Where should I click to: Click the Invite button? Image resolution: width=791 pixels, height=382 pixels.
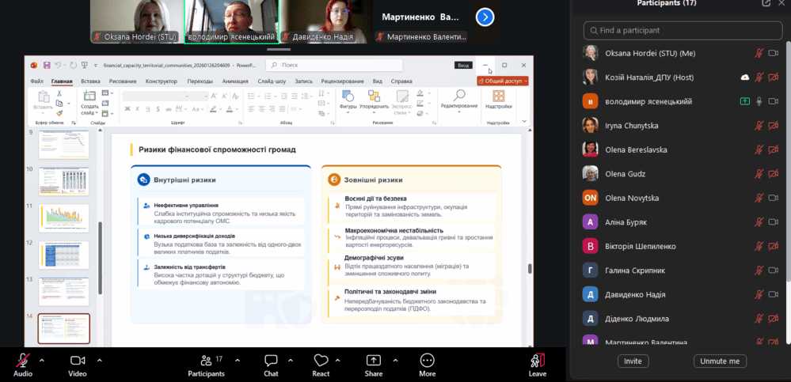[x=633, y=361]
